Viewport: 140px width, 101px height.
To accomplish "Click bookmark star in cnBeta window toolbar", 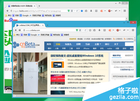I will (x=90, y=30).
